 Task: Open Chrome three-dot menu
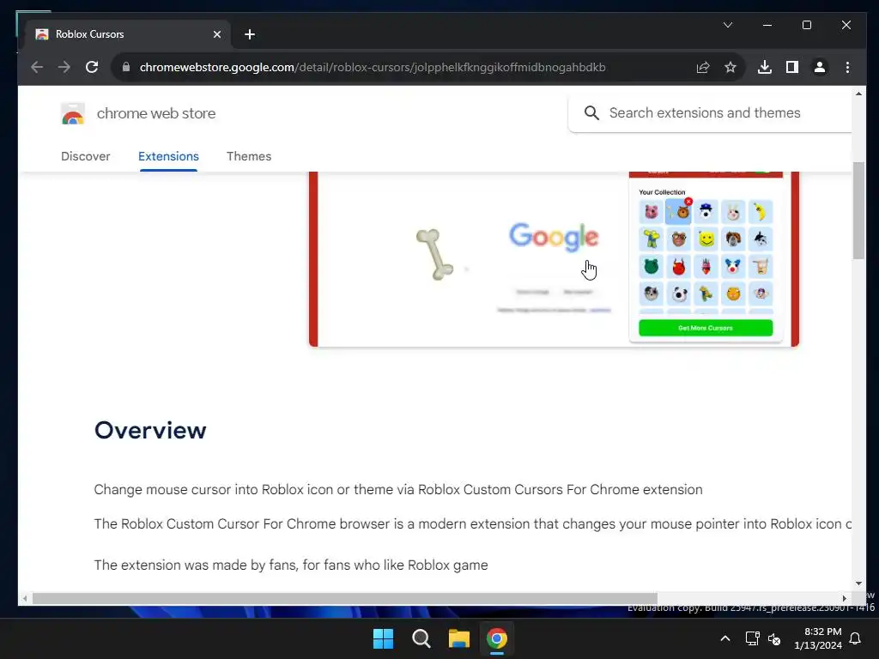click(847, 67)
